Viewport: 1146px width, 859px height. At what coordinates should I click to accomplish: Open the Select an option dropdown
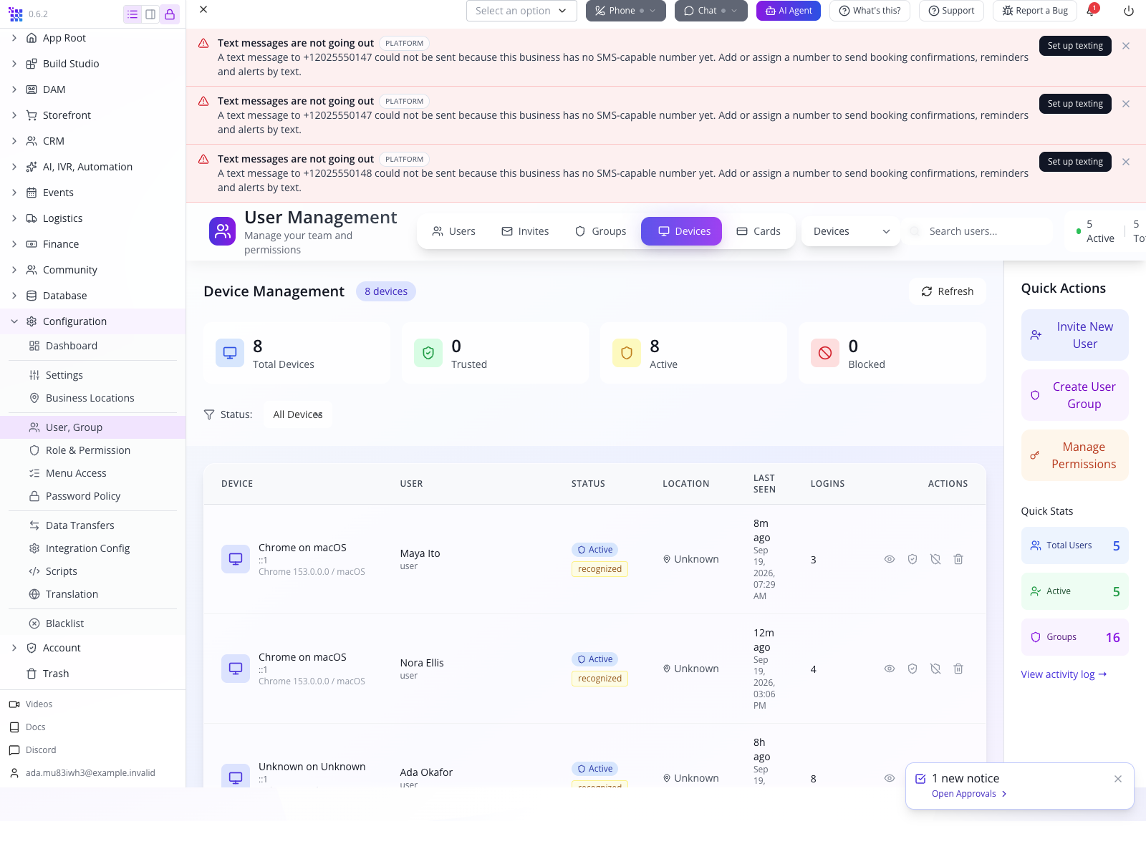tap(521, 11)
